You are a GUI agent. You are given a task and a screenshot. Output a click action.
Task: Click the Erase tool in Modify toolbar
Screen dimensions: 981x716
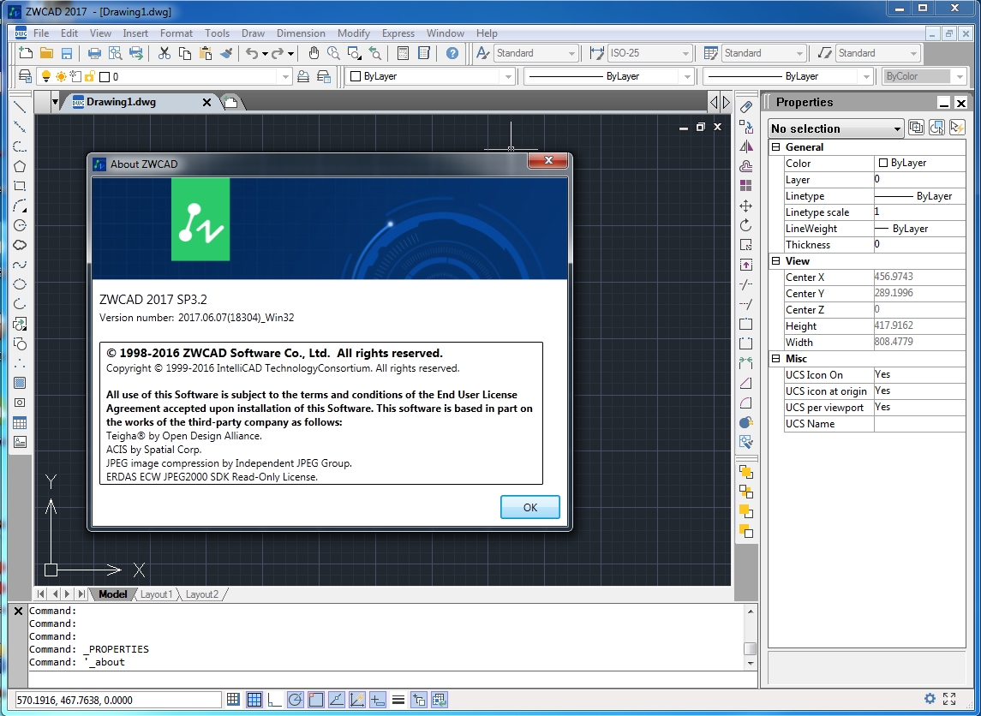[x=745, y=107]
